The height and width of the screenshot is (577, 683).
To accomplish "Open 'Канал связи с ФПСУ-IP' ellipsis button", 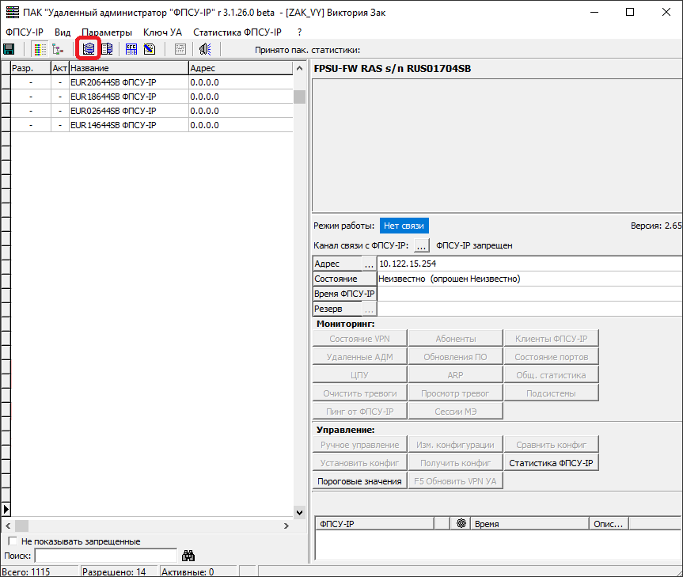I will 421,245.
